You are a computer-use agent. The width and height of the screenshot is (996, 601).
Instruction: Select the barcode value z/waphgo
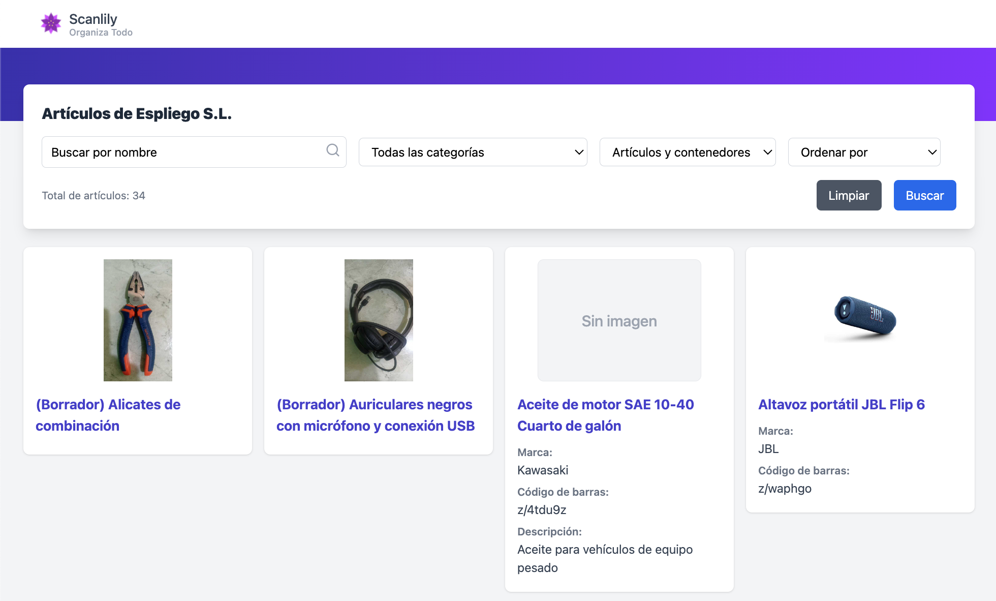click(x=785, y=489)
